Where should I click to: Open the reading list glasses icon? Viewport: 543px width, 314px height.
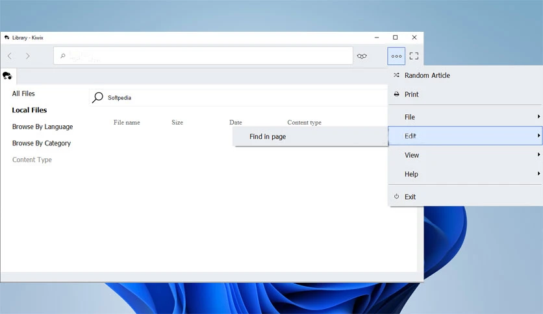[x=362, y=56]
